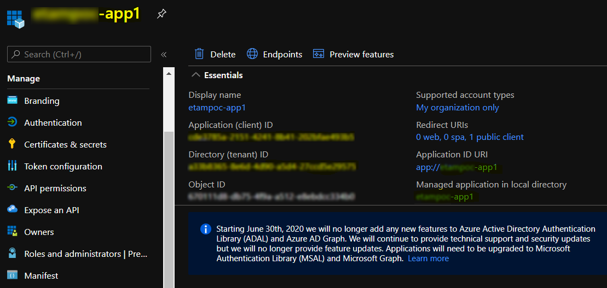The width and height of the screenshot is (607, 288).
Task: Click the Manage section heading
Action: 24,79
